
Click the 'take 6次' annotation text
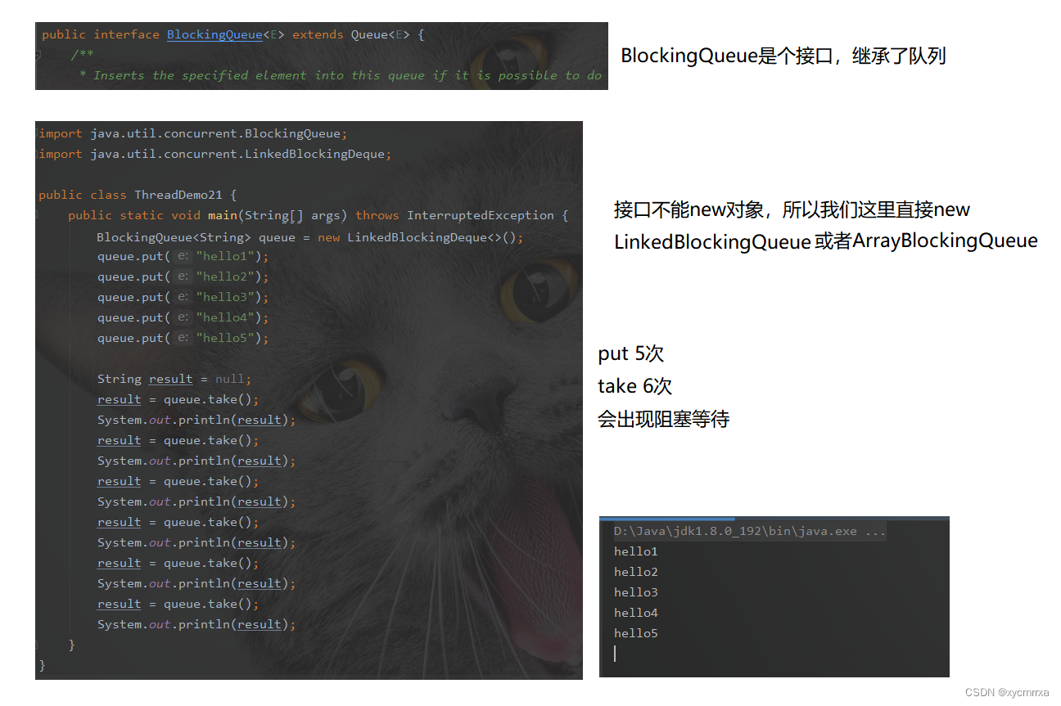click(635, 386)
